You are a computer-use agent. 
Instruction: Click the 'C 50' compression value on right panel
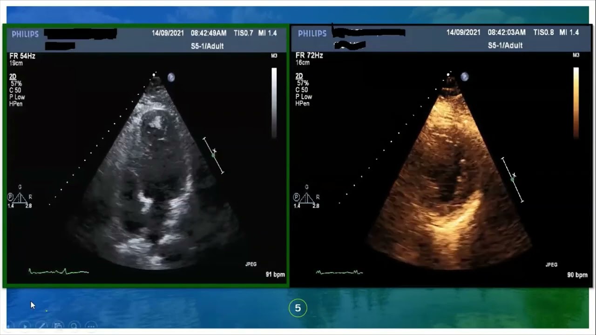click(302, 90)
